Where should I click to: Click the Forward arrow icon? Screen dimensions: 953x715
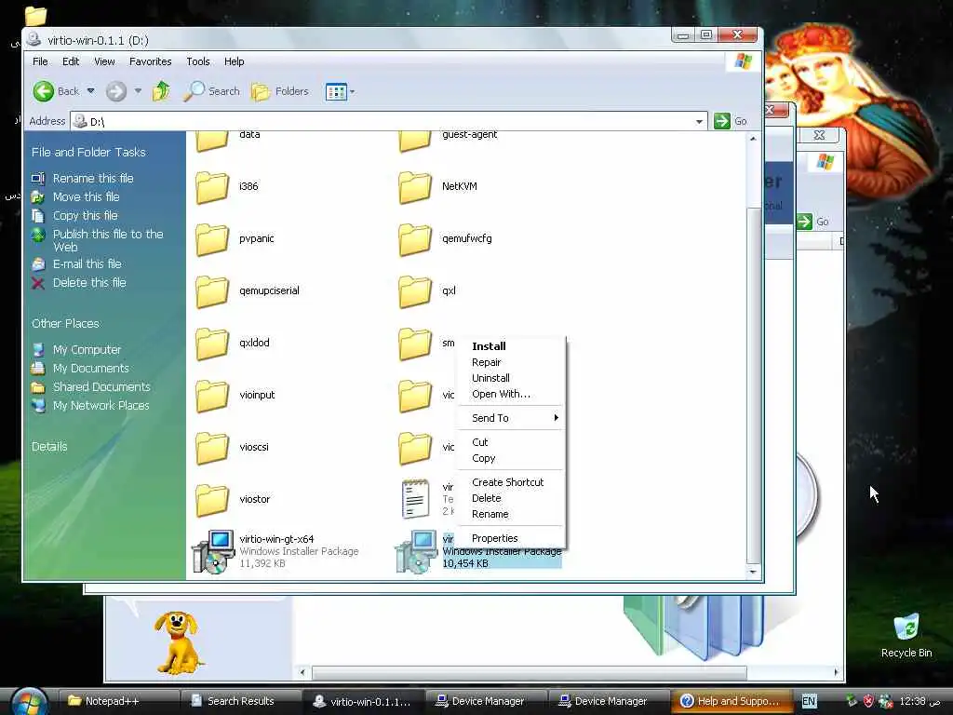(x=116, y=92)
